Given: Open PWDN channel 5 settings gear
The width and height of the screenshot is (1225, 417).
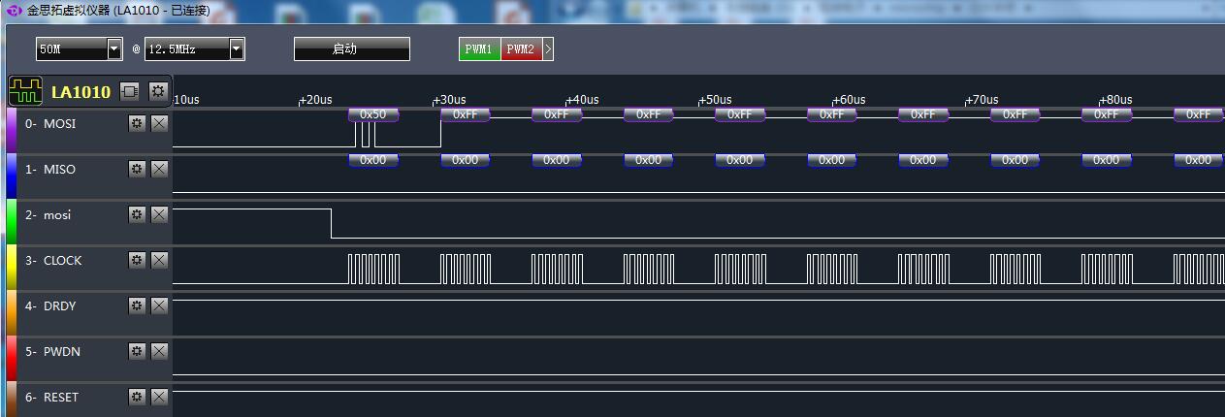Looking at the screenshot, I should tap(137, 351).
